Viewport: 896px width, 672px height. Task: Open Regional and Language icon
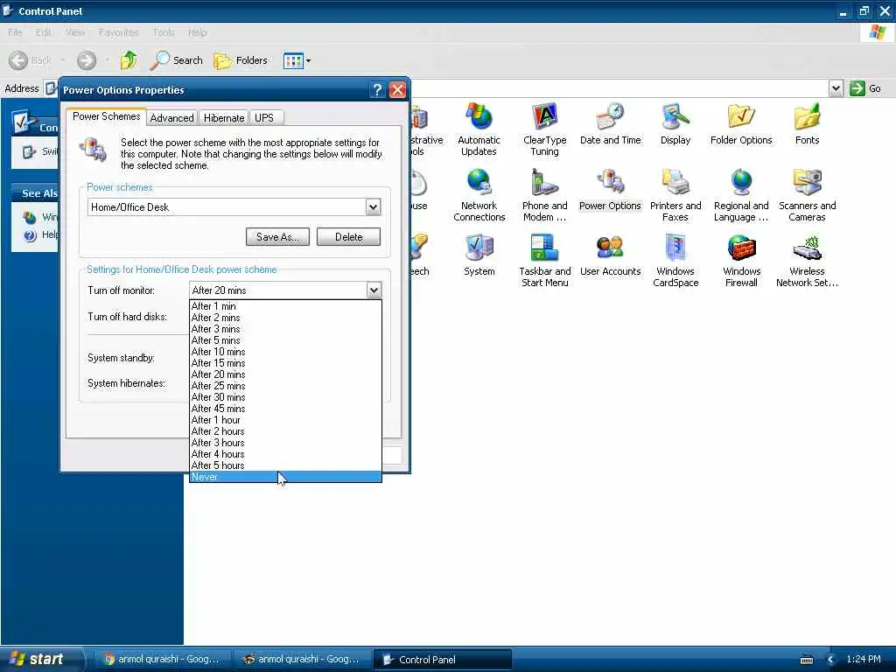(741, 195)
